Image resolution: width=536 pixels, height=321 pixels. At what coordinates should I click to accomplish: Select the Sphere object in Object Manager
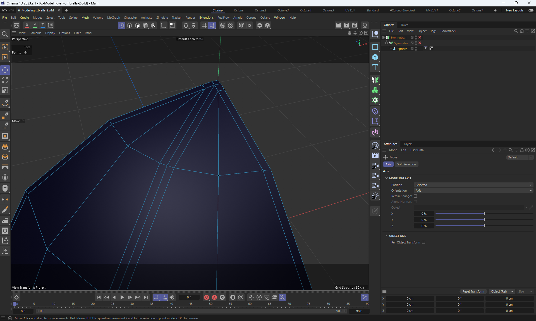(402, 49)
